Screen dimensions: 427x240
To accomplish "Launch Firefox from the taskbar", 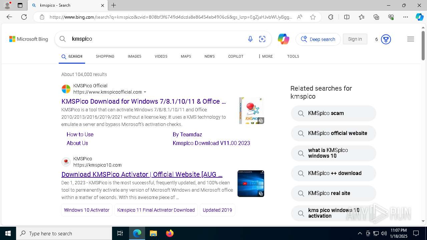I will [x=169, y=233].
